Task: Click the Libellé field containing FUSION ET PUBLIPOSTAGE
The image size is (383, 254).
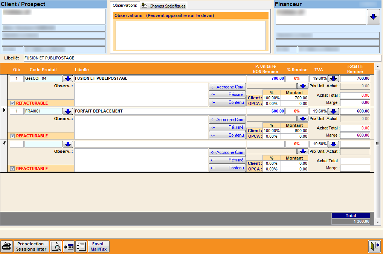Action: coord(202,58)
